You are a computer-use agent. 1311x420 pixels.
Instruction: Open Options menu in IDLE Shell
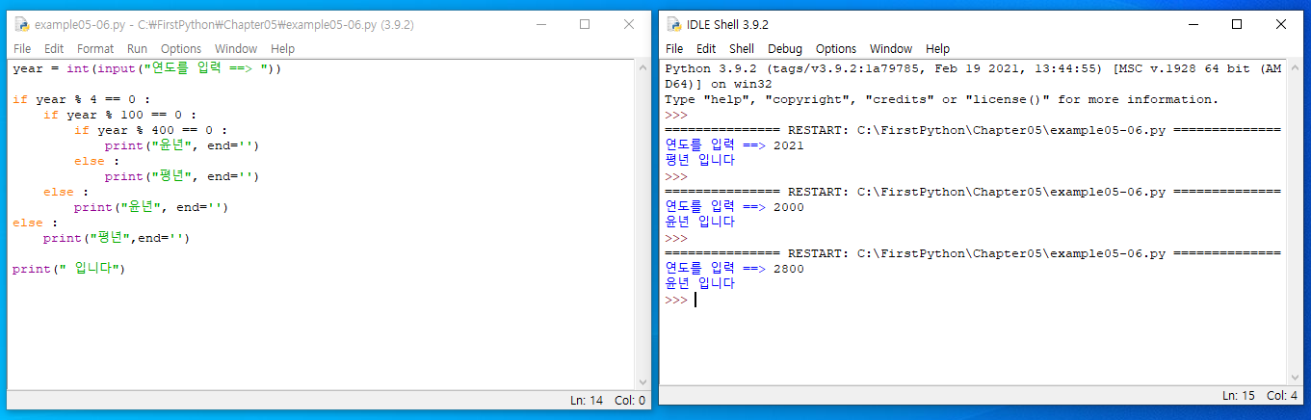(836, 49)
